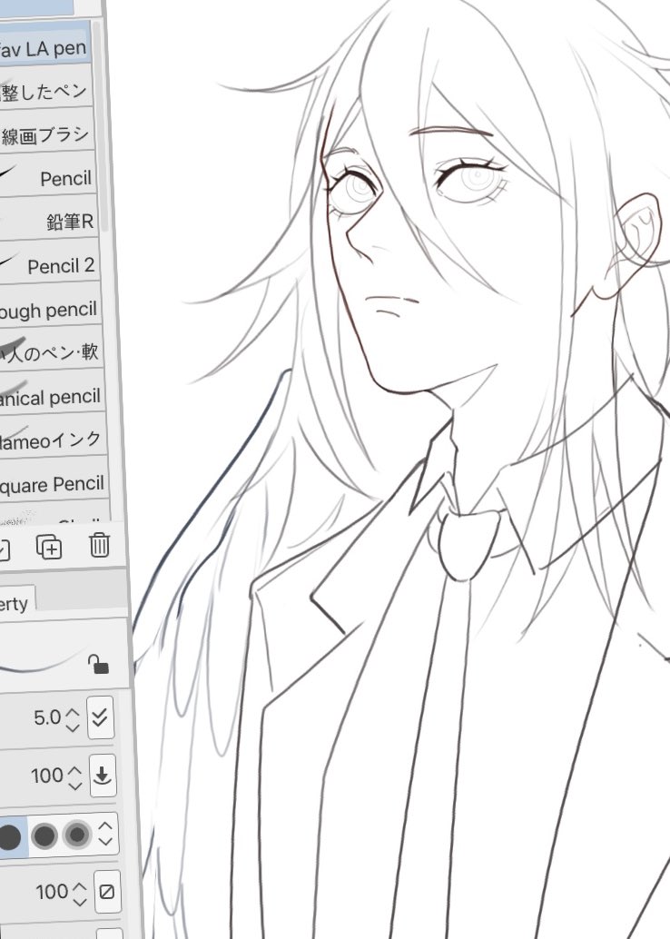Decrease 100 value beside slashed-square button

point(79,902)
